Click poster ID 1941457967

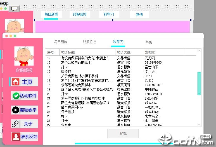coord(153,85)
